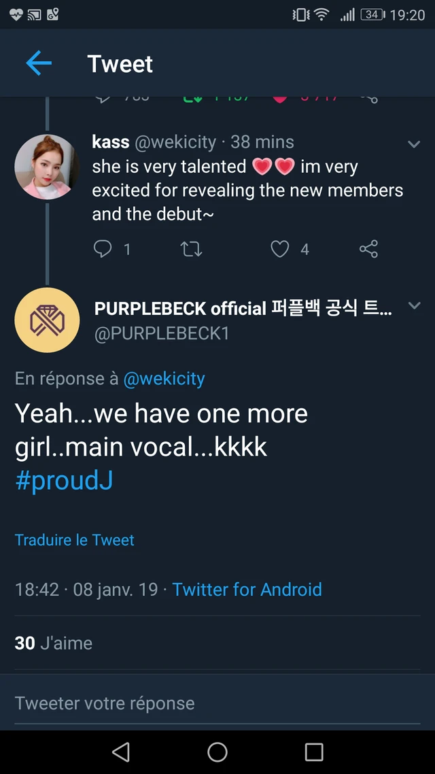Open the PURPLEBECK diamond logo avatar
Viewport: 435px width, 774px height.
(47, 320)
